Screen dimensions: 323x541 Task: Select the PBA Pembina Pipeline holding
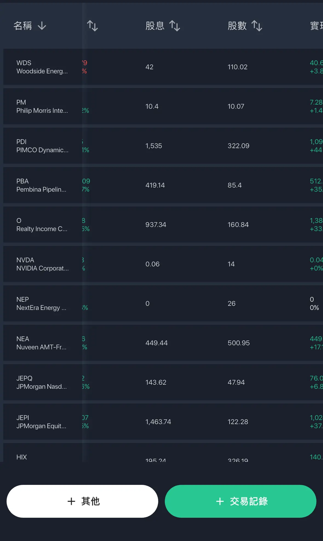coord(163,185)
